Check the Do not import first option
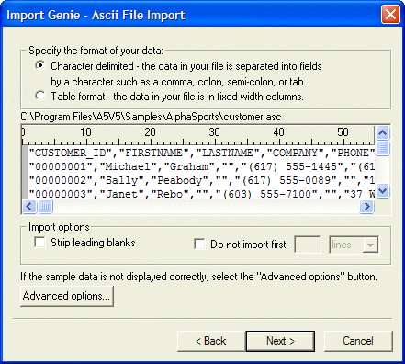The height and width of the screenshot is (364, 405). click(199, 244)
